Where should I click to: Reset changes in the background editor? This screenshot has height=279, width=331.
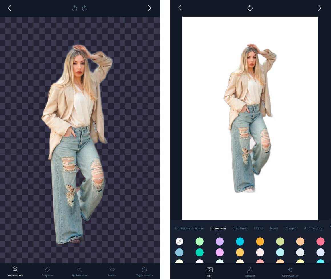[250, 8]
